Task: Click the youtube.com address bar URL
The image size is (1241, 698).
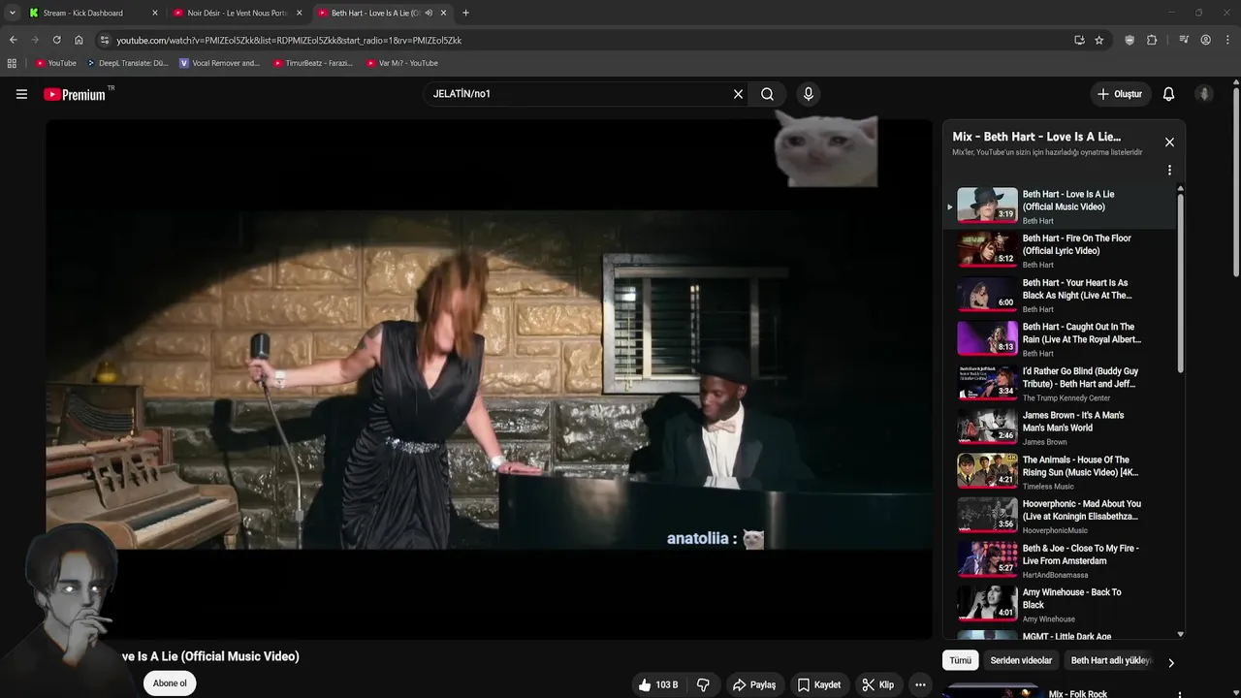Action: pos(289,41)
